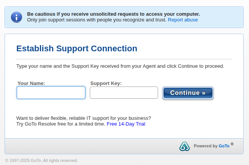Image resolution: width=249 pixels, height=165 pixels.
Task: Click the horizontal divider below the heading
Action: click(124, 59)
